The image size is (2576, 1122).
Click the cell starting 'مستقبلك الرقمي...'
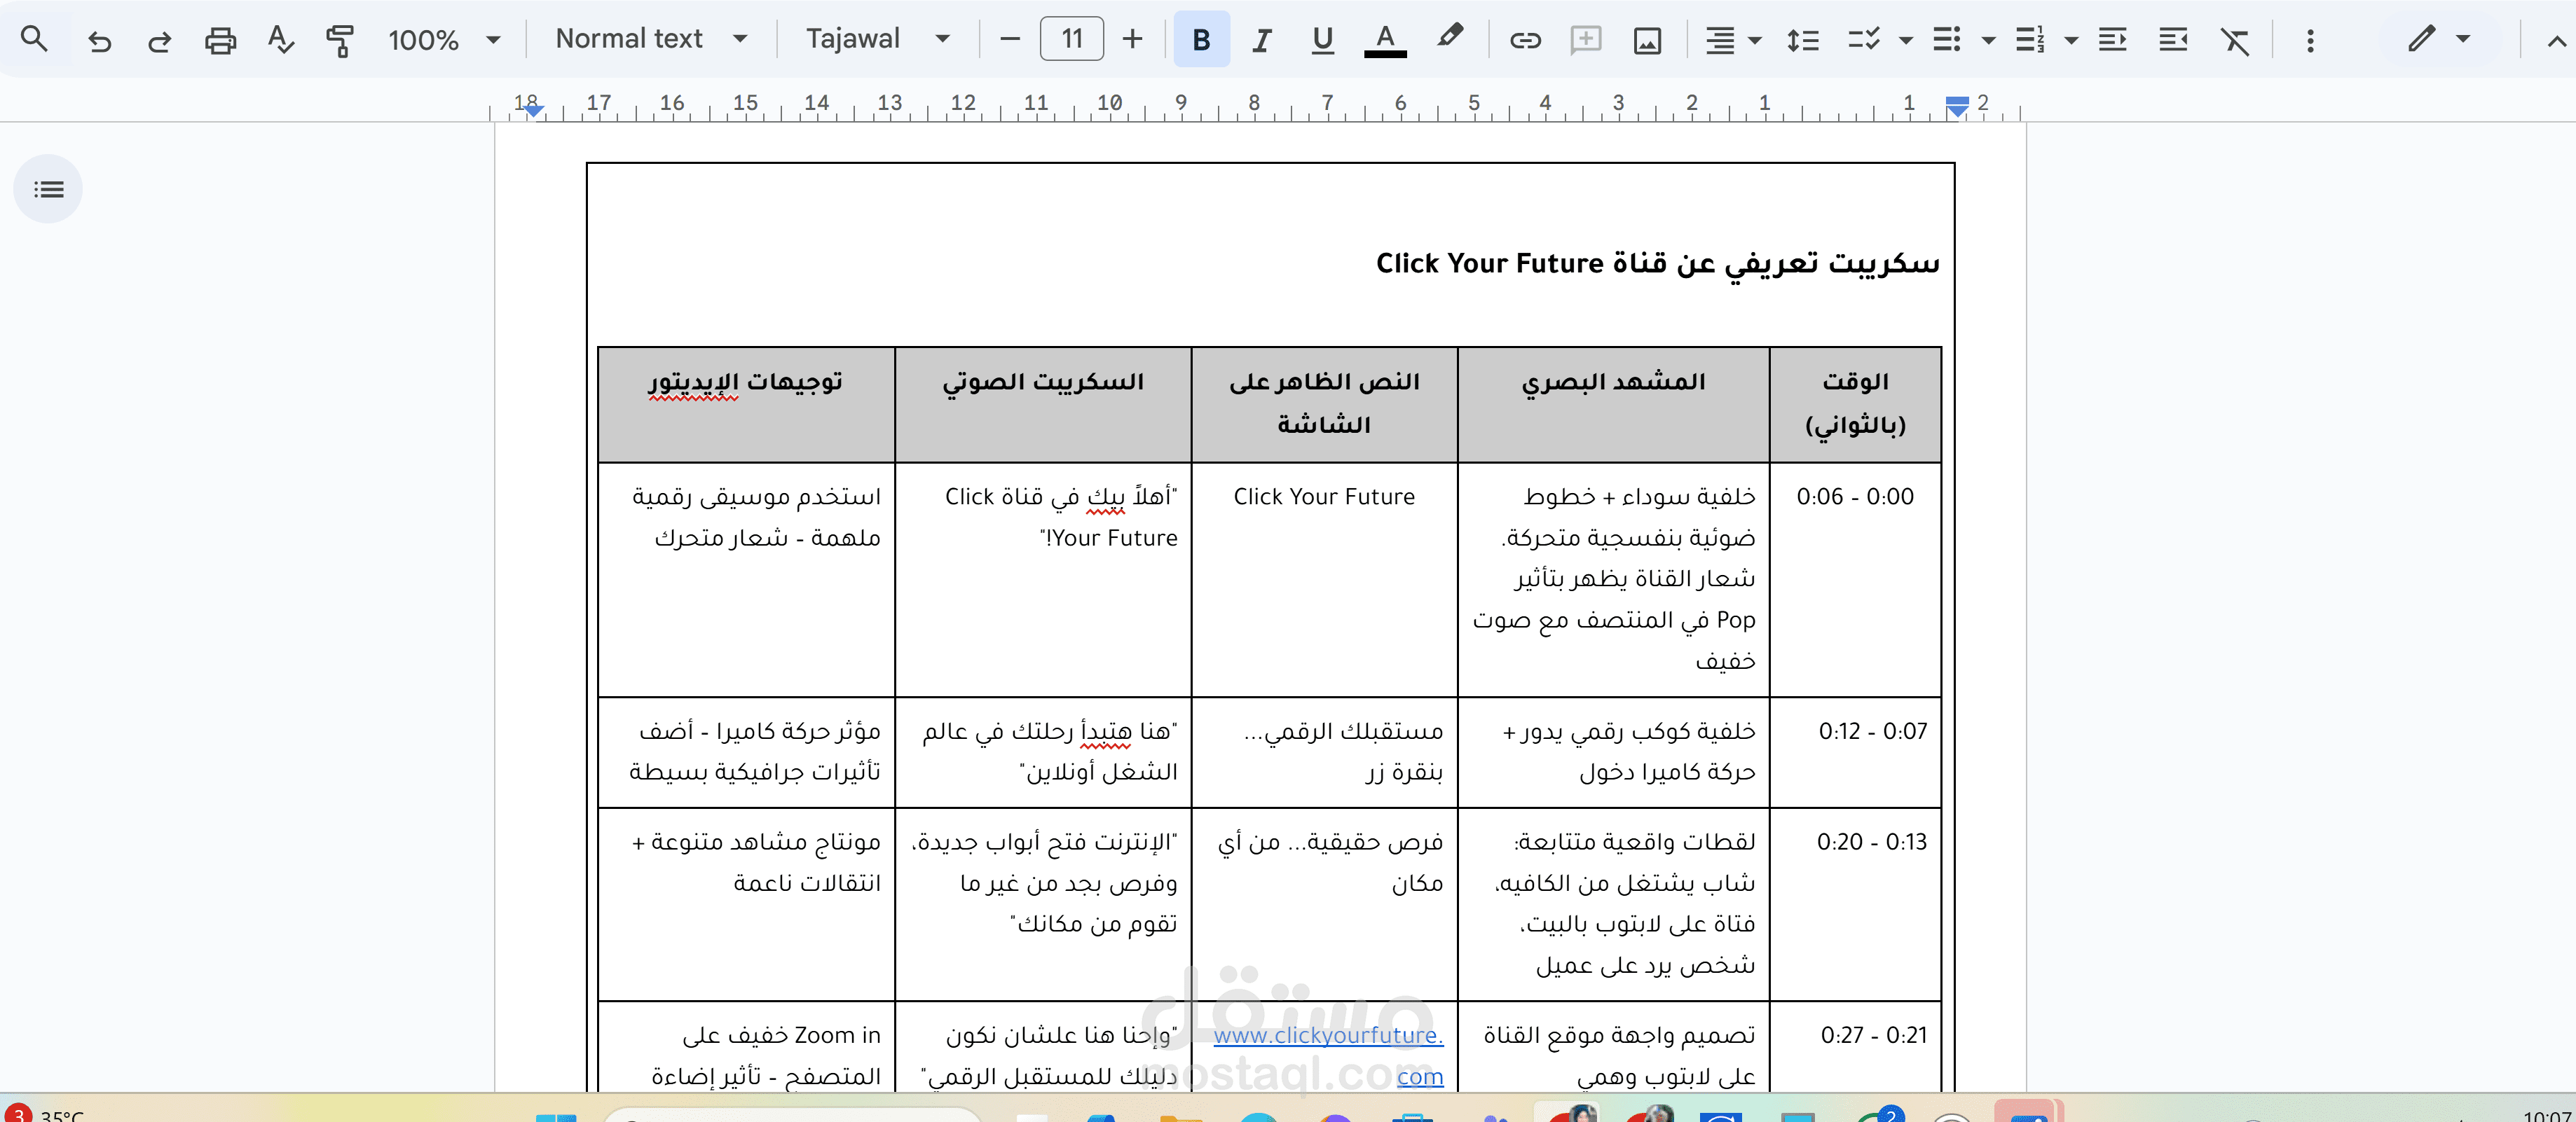1324,752
